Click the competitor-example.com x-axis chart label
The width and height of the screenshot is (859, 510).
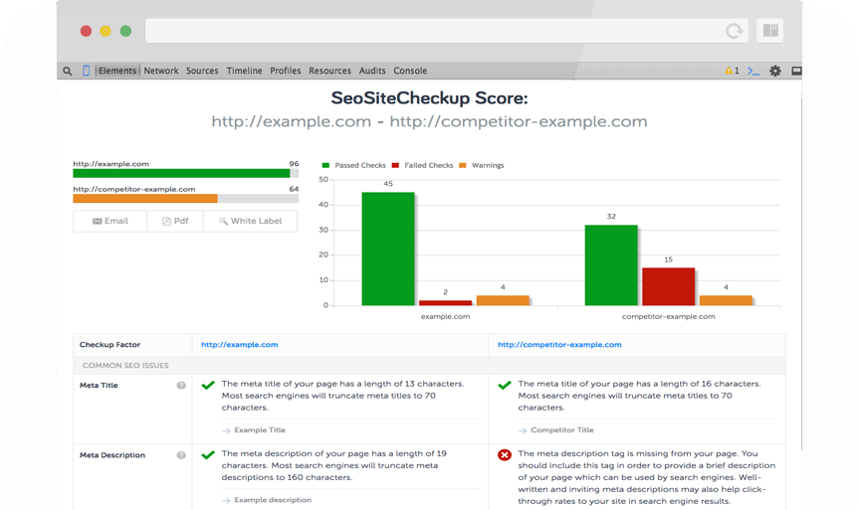(x=668, y=316)
